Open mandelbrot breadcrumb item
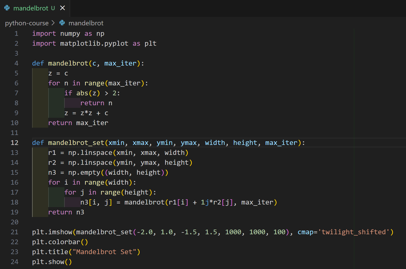The width and height of the screenshot is (406, 269). point(86,23)
